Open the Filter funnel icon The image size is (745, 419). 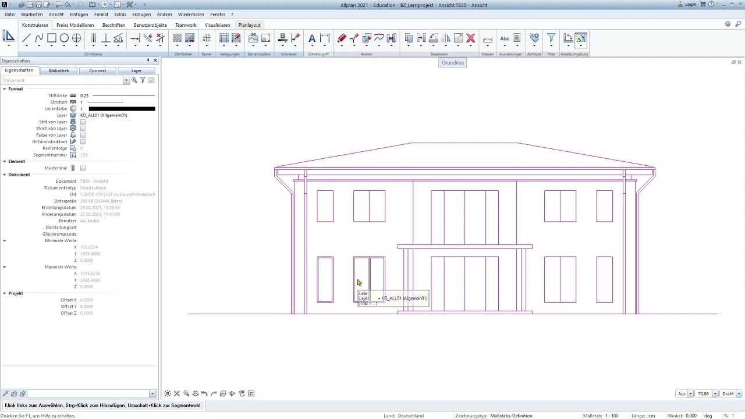click(x=551, y=38)
